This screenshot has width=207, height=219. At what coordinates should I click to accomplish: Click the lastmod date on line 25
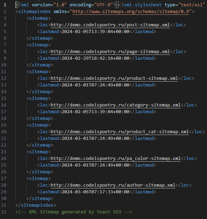point(95,165)
